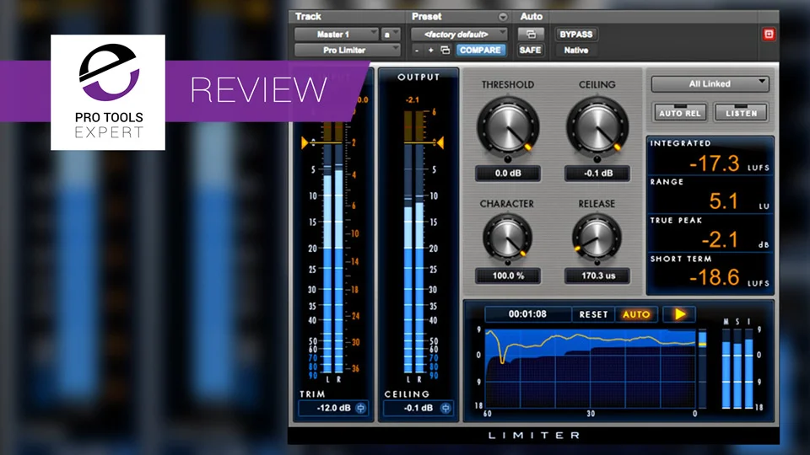This screenshot has width=810, height=455.
Task: Click the Track header label
Action: [308, 17]
